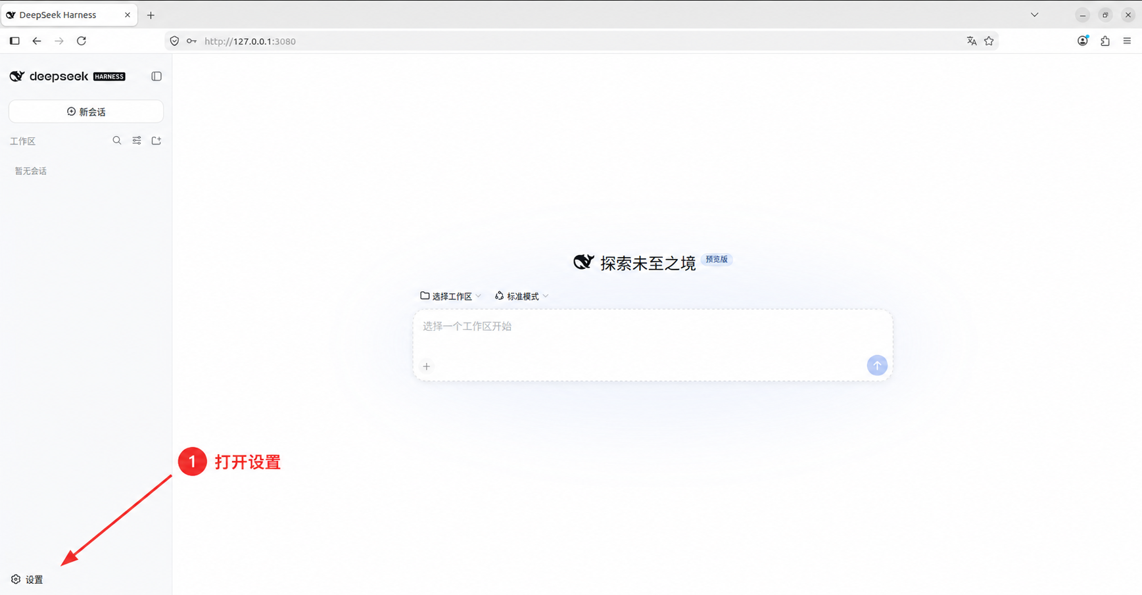Click the key icon in address bar
The image size is (1142, 595).
(x=191, y=41)
